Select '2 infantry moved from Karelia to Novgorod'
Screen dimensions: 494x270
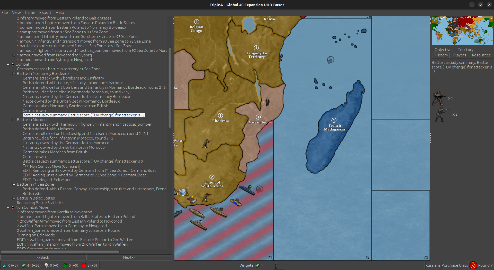54,212
